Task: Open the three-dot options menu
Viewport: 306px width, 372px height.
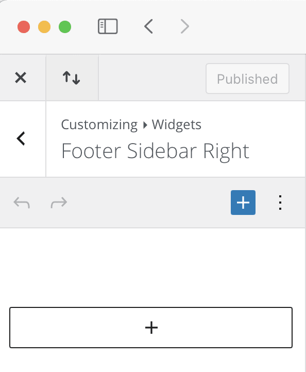Action: pyautogui.click(x=280, y=203)
